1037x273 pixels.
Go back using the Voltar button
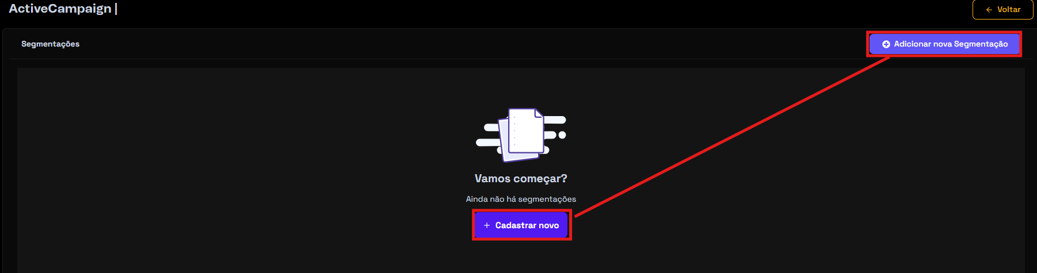1002,10
